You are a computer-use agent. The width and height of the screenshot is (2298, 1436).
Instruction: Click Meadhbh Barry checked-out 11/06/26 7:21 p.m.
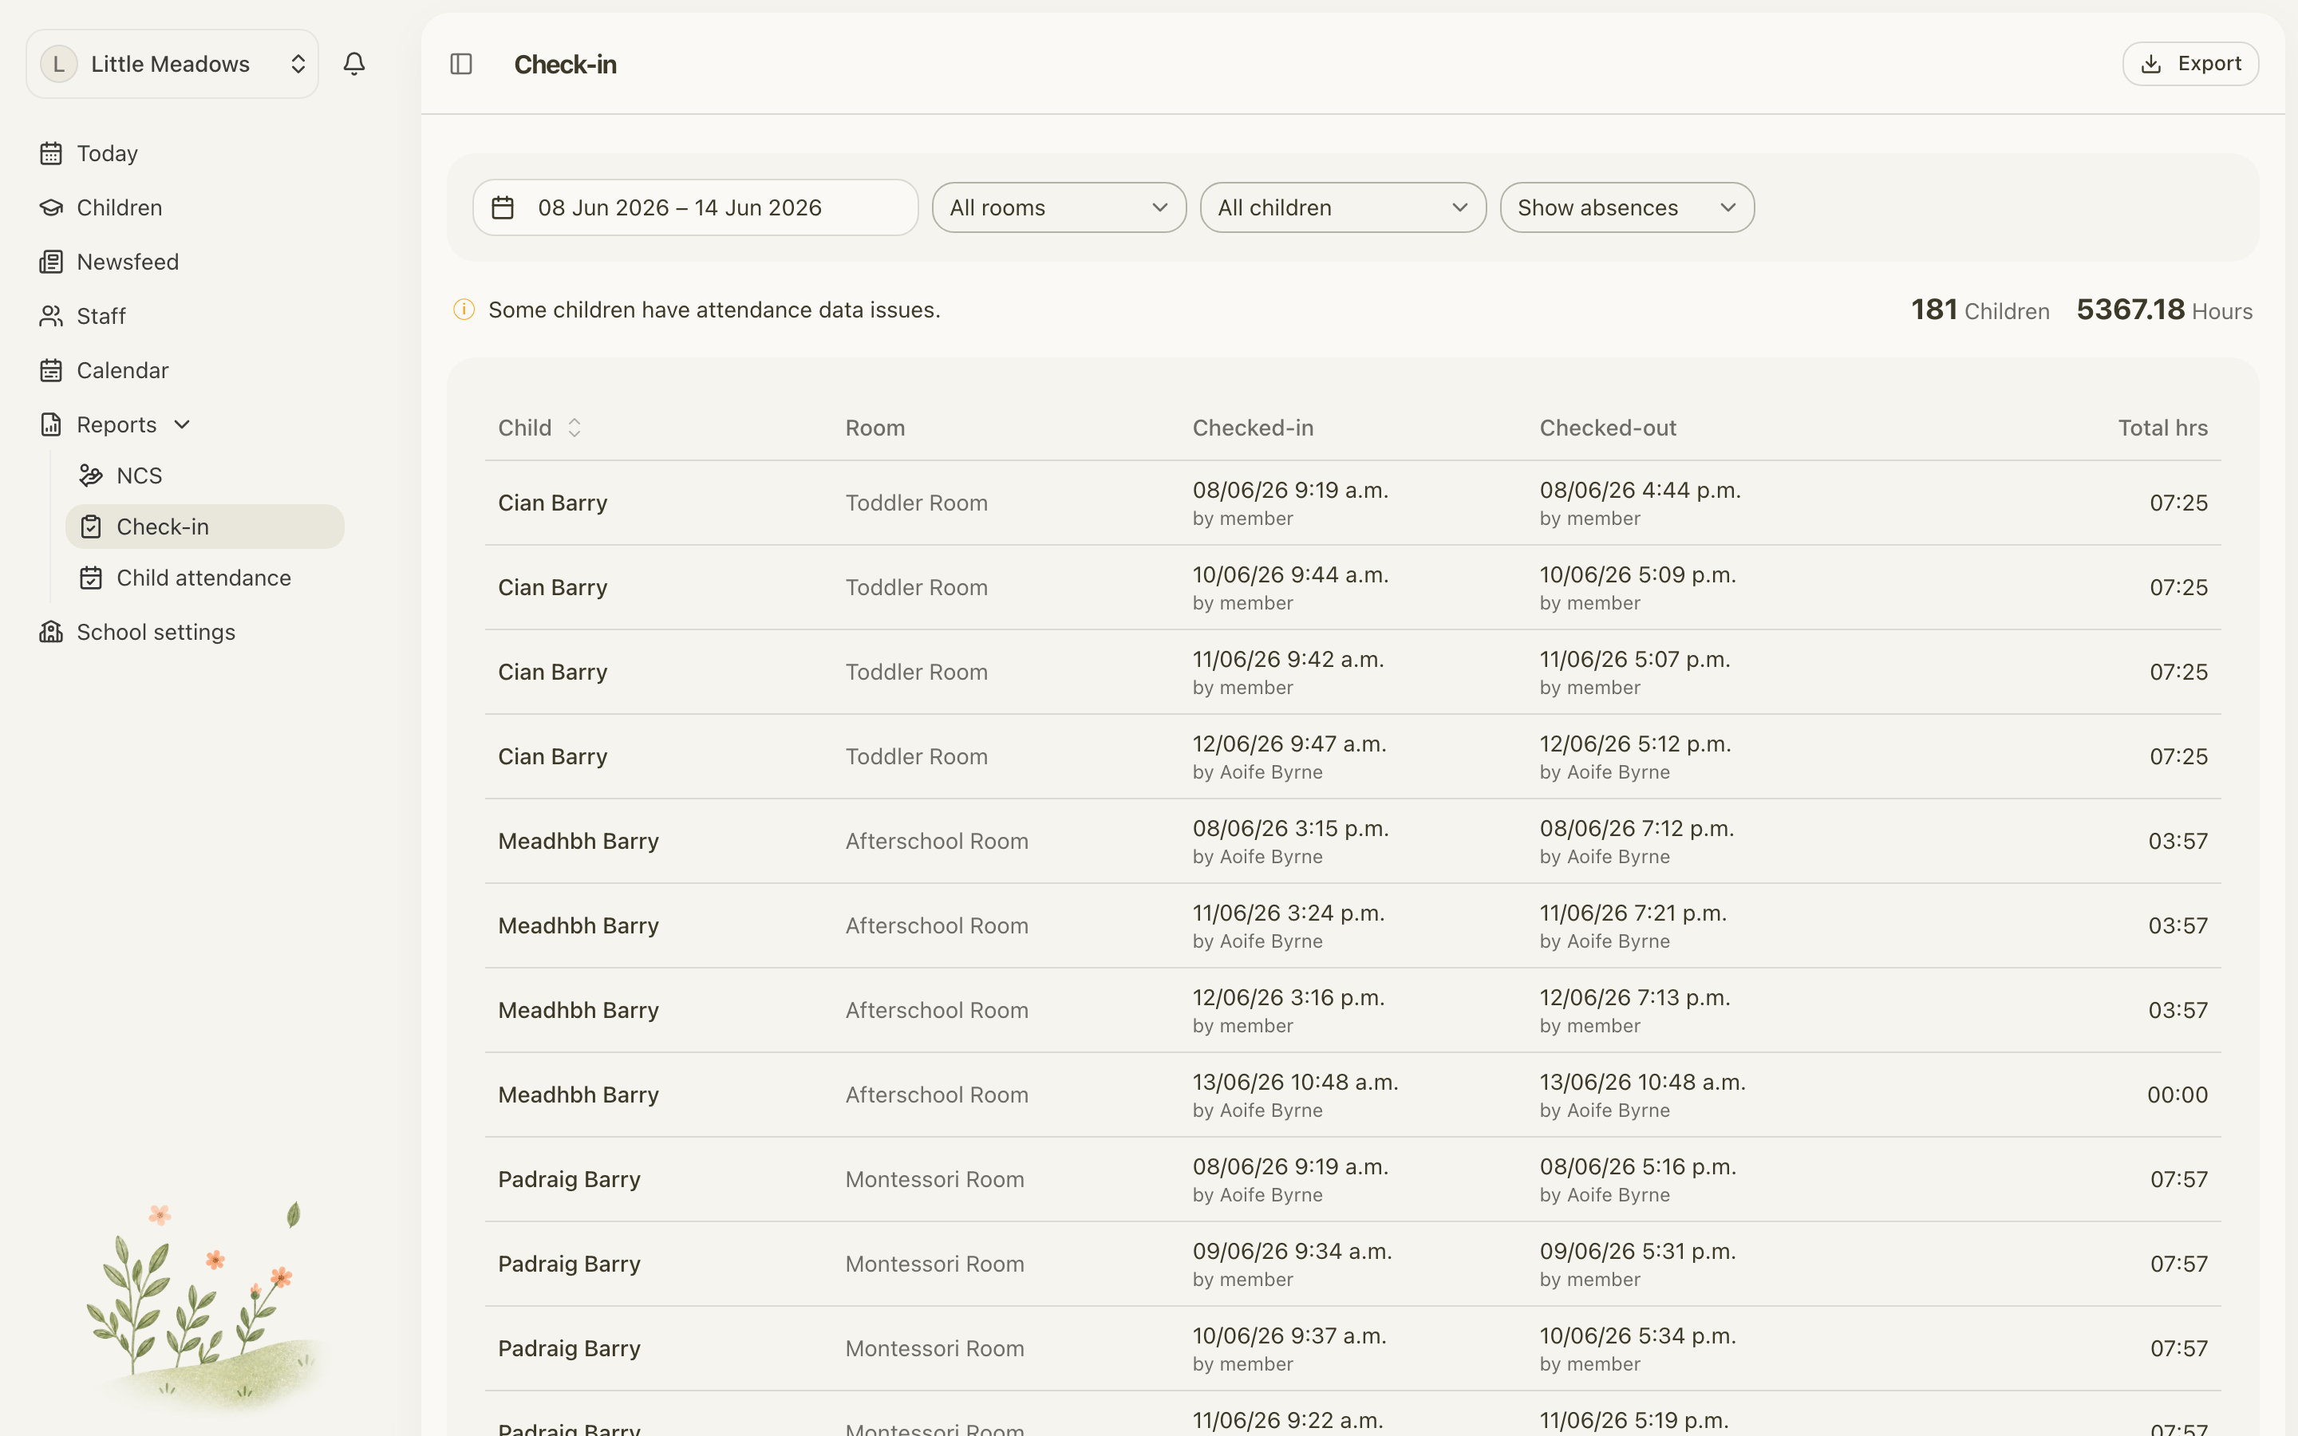click(1633, 913)
